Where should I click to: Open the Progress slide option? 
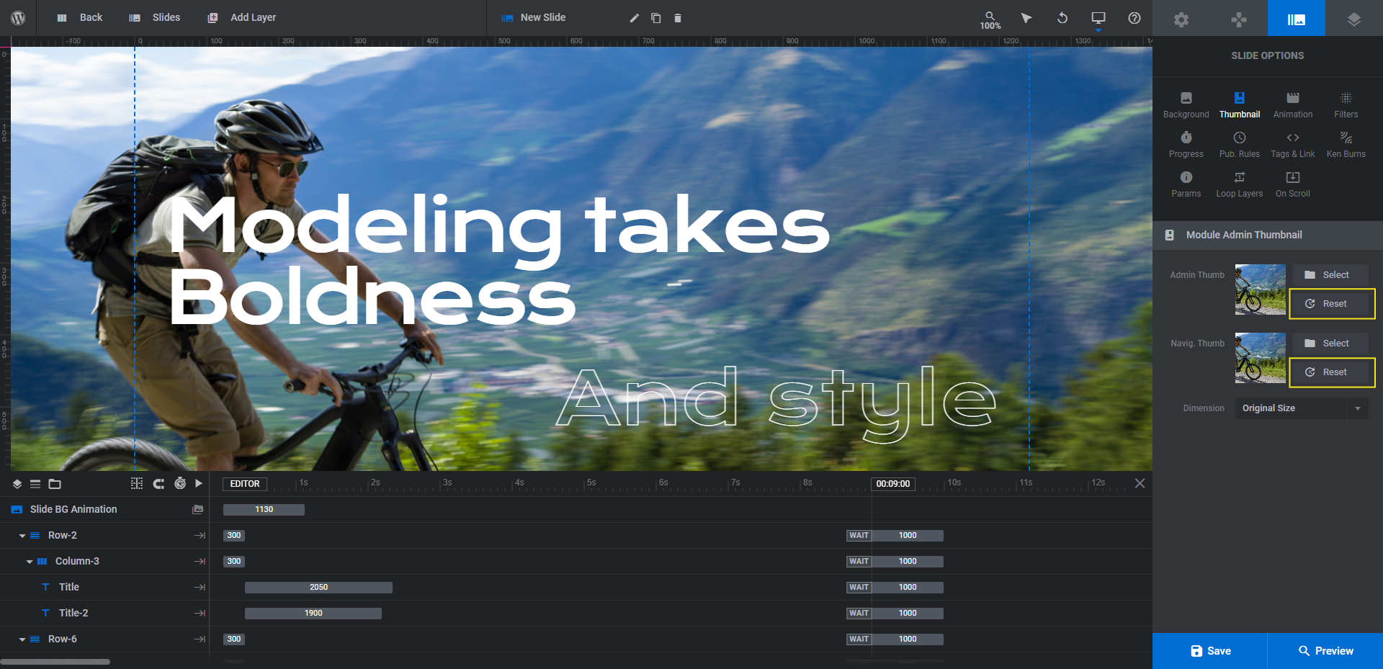tap(1186, 145)
